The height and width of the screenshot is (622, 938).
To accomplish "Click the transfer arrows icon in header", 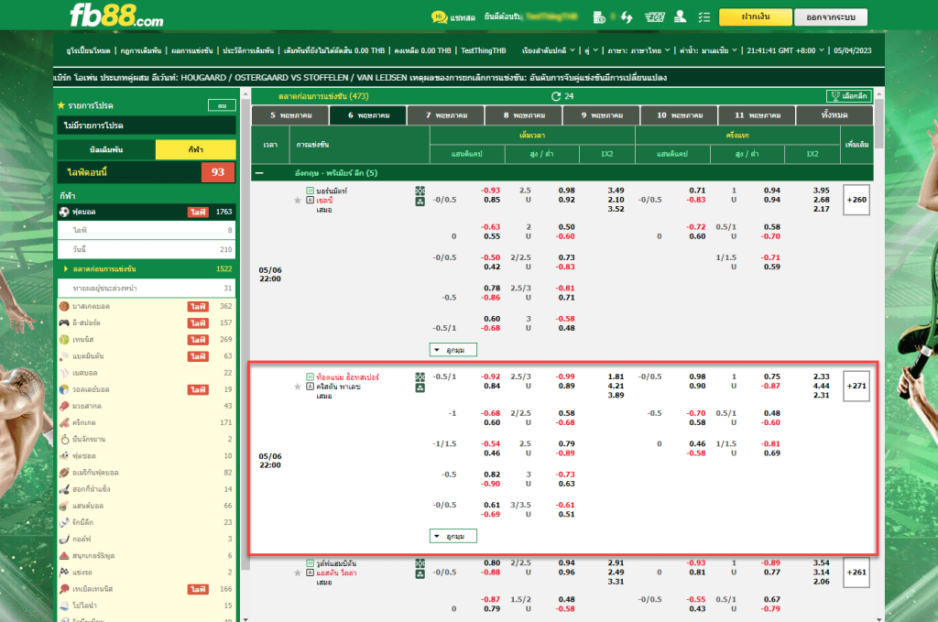I will 627,16.
